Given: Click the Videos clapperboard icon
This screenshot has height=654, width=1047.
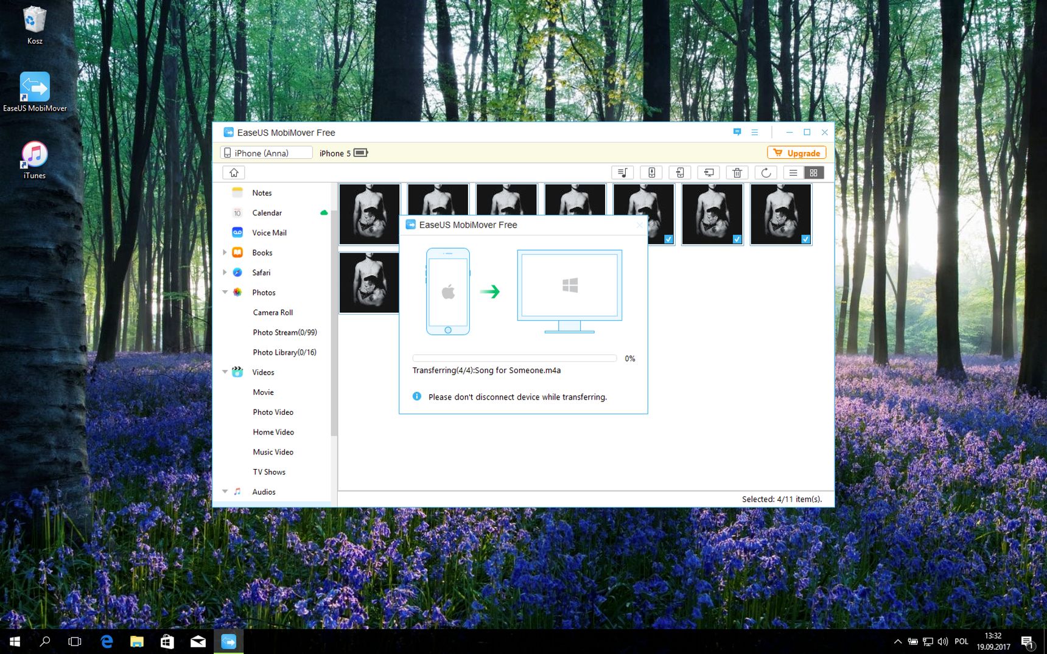Looking at the screenshot, I should pos(237,372).
